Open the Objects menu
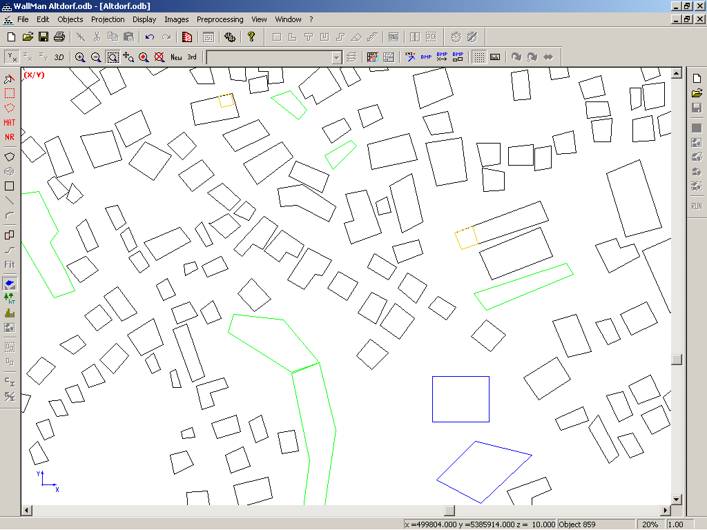The height and width of the screenshot is (530, 707). [x=70, y=19]
